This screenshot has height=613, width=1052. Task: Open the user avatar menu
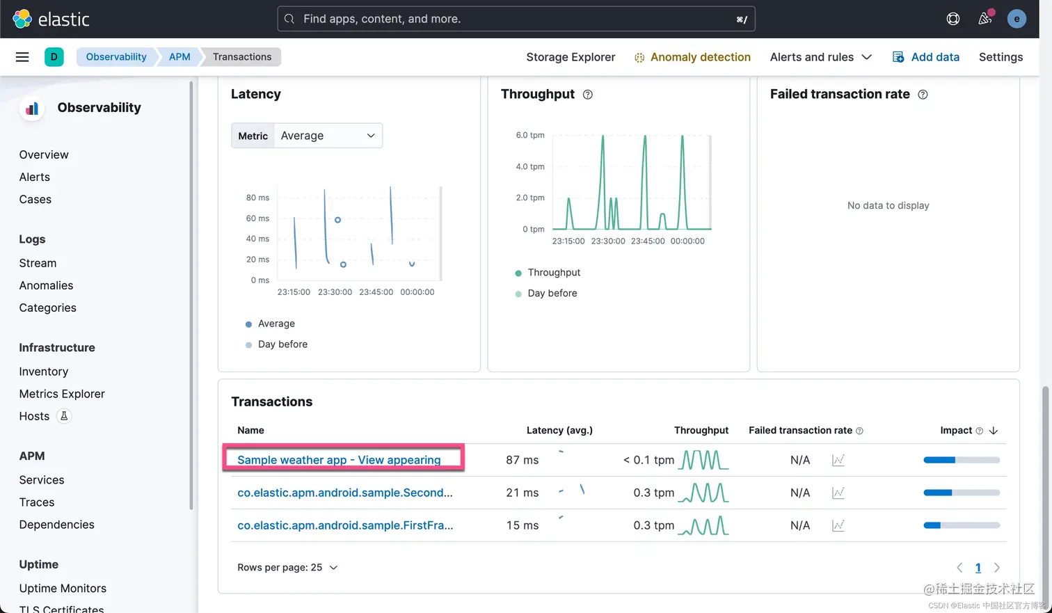[x=1017, y=19]
